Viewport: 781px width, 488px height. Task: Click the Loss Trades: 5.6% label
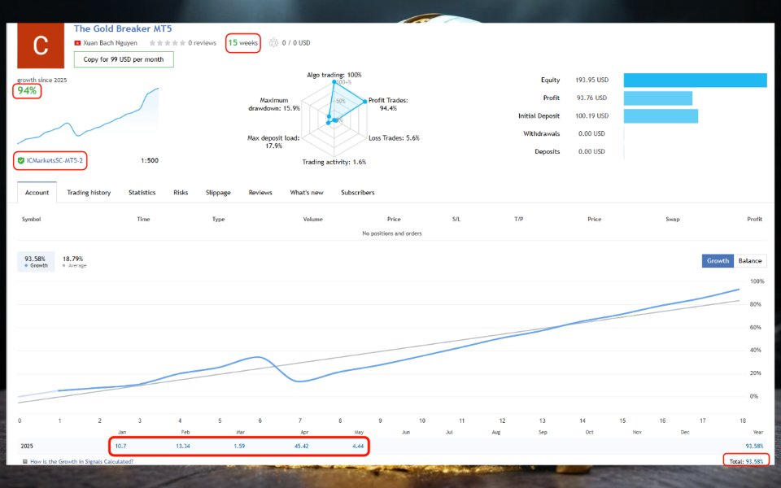tap(394, 138)
